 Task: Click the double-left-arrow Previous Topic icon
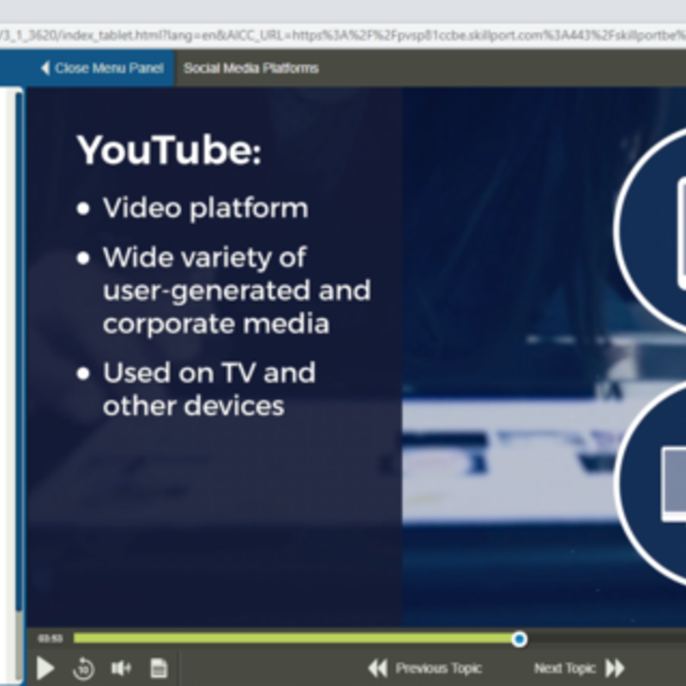coord(377,668)
